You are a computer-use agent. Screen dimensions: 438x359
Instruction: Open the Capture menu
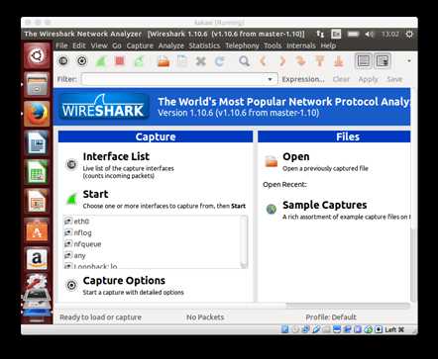(140, 45)
